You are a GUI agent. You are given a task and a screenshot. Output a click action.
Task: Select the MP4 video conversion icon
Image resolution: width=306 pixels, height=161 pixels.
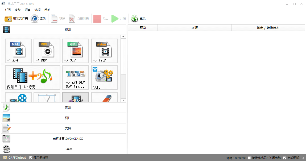[18, 51]
